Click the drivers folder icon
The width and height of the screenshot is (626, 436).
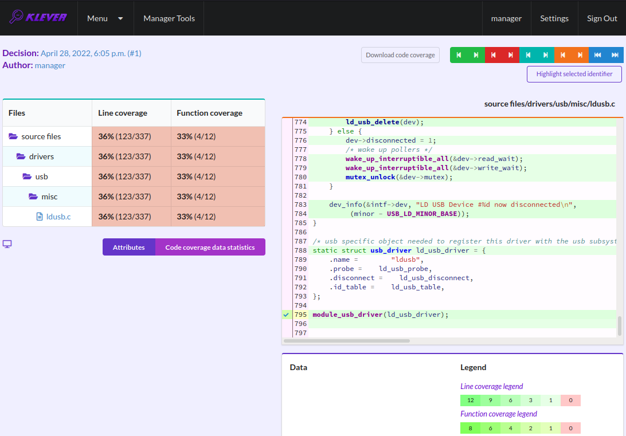pos(21,156)
